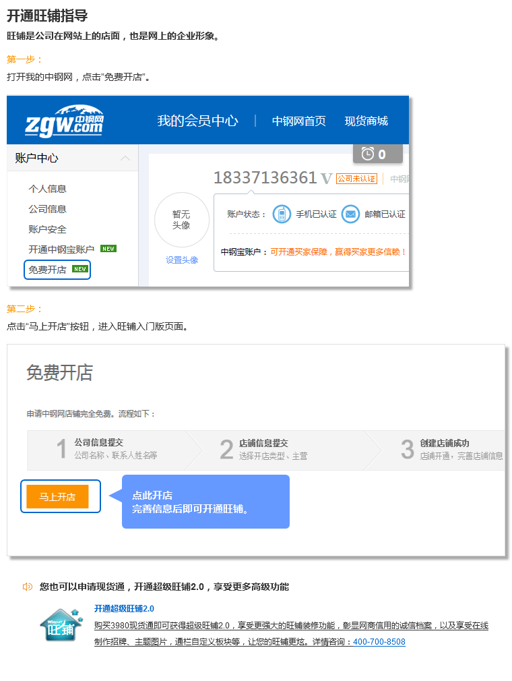
Task: Click the NEW badge beside 开通中钢宝账户
Action: tap(108, 249)
